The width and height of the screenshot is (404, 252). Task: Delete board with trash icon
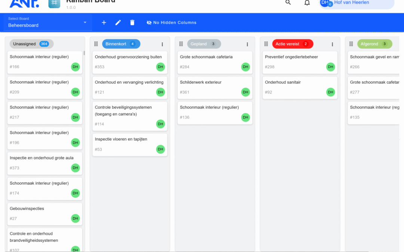pos(132,23)
